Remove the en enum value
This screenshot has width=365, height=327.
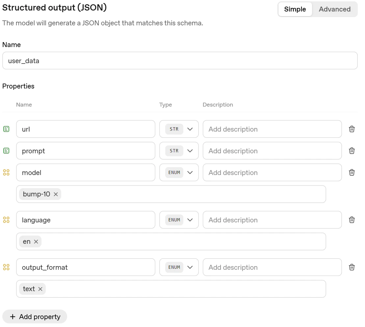[36, 241]
